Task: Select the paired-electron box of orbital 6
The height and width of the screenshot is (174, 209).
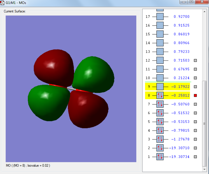Action: (x=160, y=113)
